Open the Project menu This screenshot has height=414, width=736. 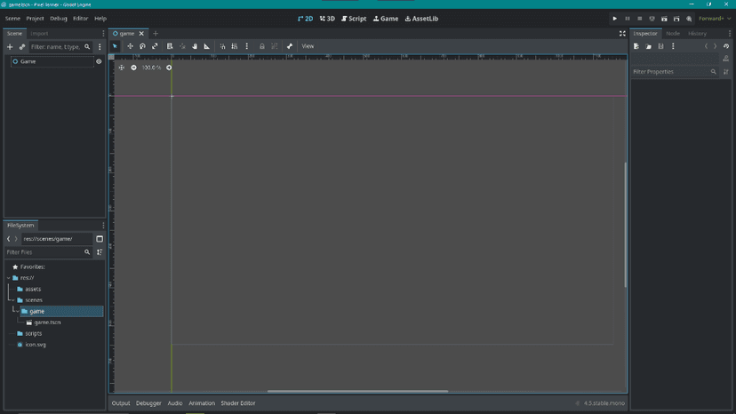pyautogui.click(x=35, y=19)
